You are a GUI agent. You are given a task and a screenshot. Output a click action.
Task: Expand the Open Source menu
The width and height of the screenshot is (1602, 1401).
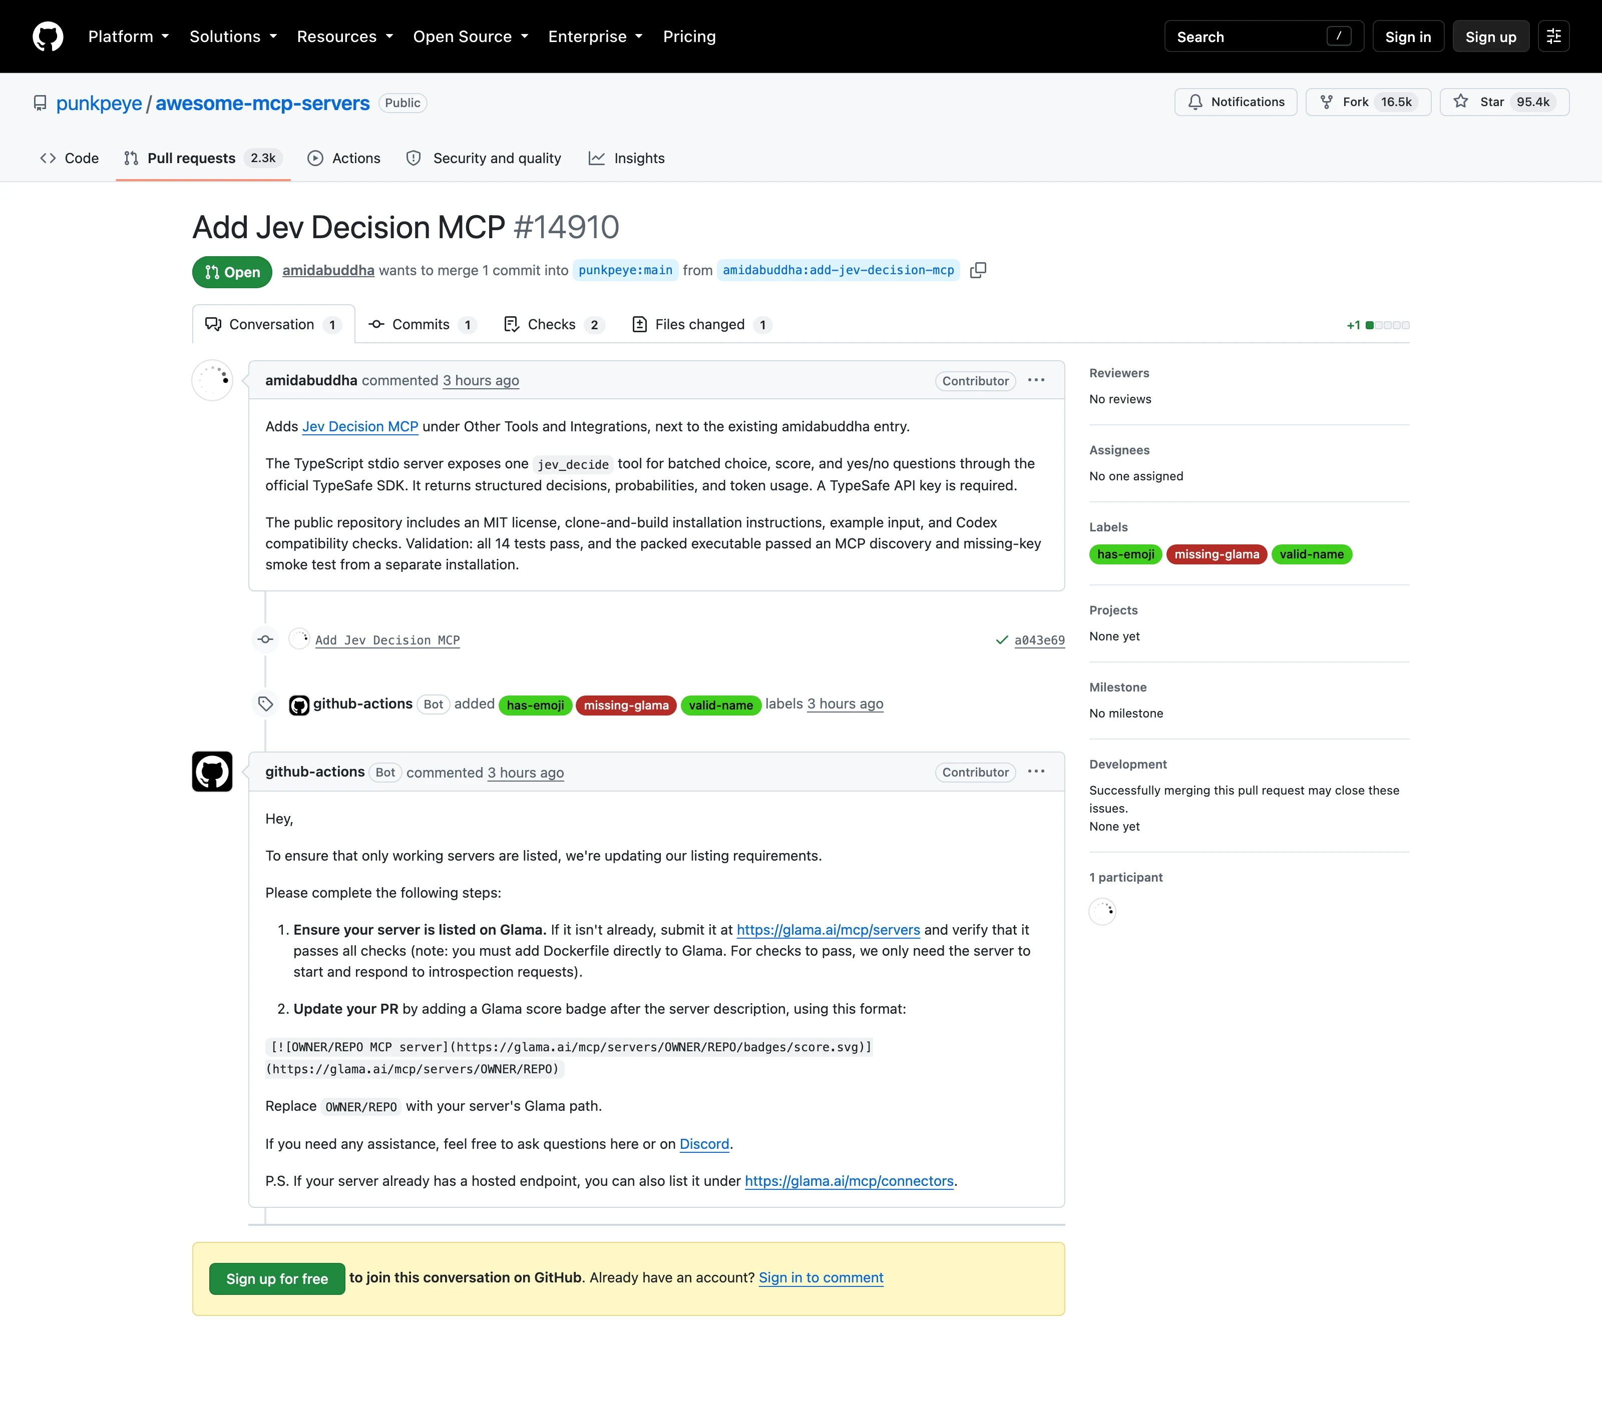tap(471, 37)
